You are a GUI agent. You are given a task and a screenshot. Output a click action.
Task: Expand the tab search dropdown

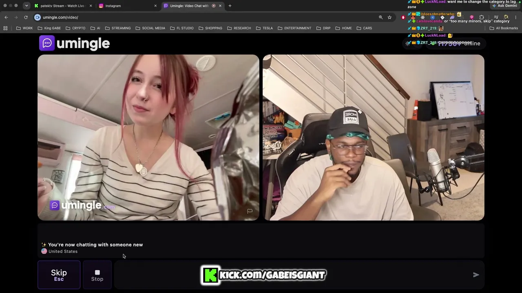[x=26, y=6]
